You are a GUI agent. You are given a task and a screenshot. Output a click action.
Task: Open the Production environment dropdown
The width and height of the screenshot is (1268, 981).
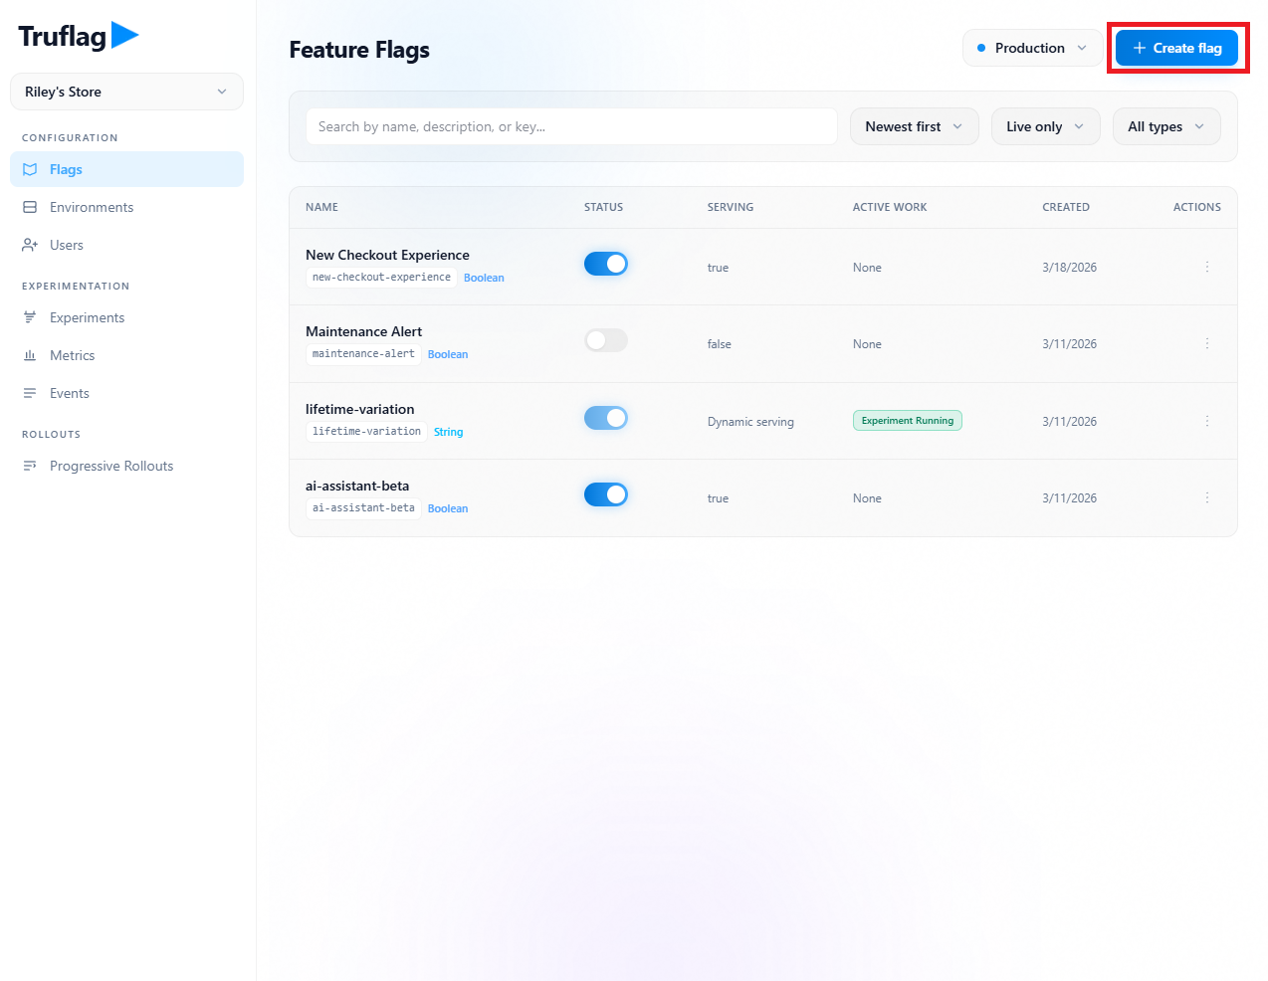point(1031,48)
